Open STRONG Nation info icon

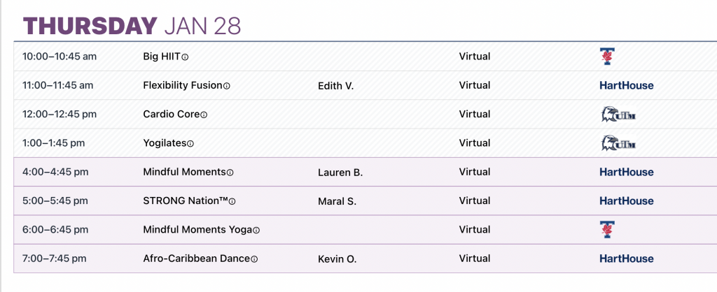[232, 201]
